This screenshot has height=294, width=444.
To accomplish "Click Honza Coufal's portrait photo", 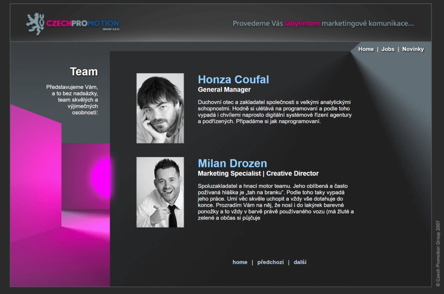I will pos(160,108).
